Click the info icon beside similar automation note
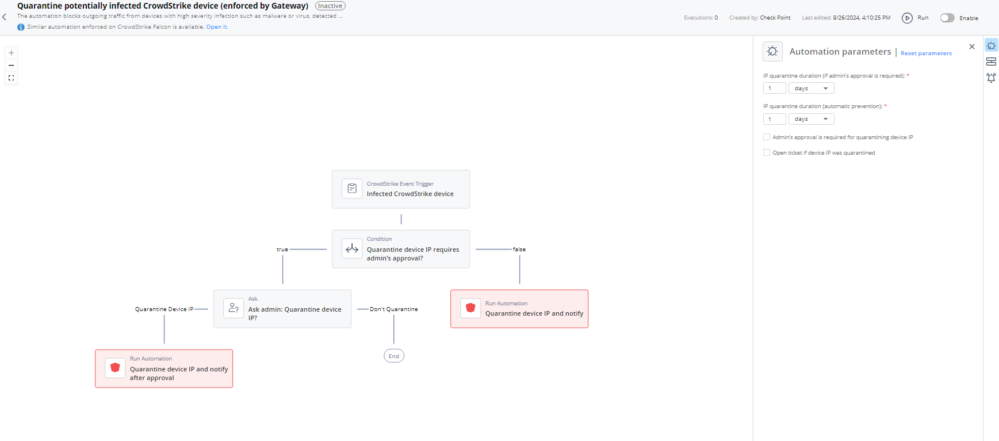The image size is (999, 441). (21, 27)
